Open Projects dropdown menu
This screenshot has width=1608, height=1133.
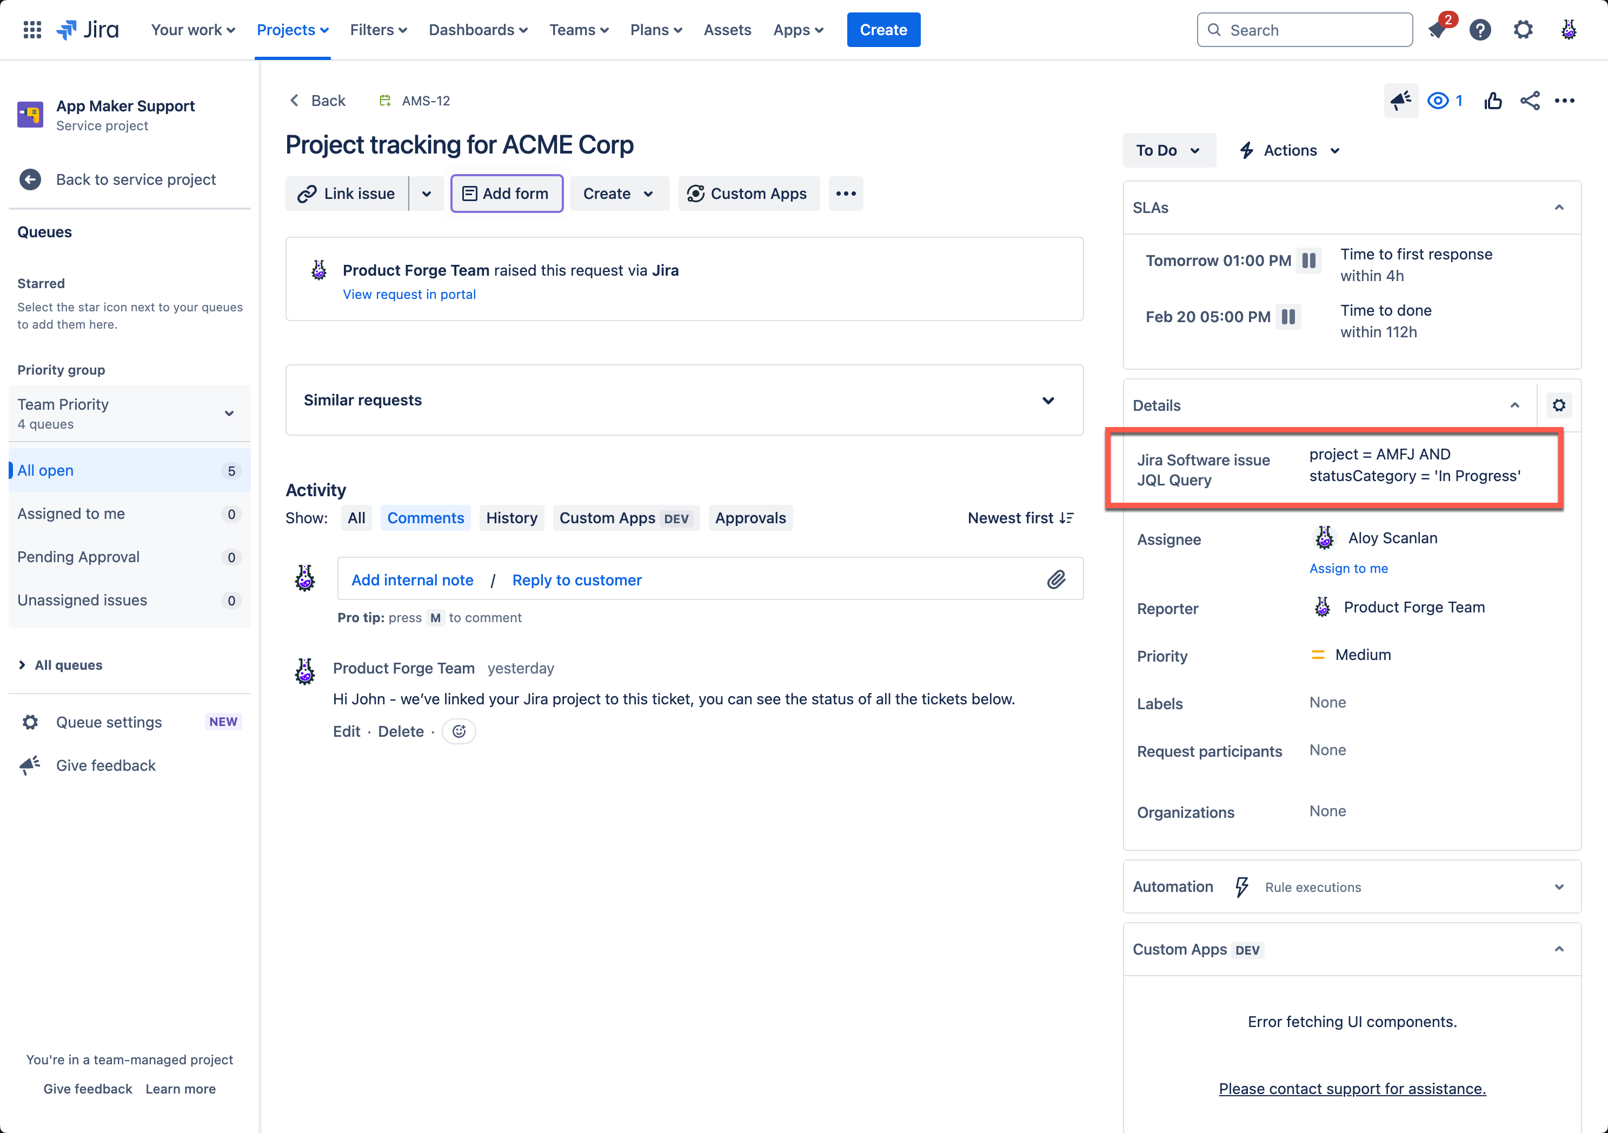coord(293,30)
